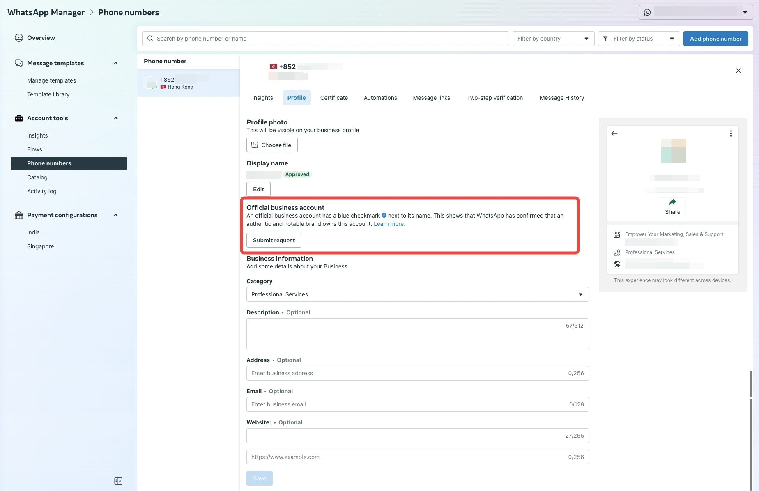The width and height of the screenshot is (759, 491).
Task: Open Overview in sidebar
Action: click(41, 38)
